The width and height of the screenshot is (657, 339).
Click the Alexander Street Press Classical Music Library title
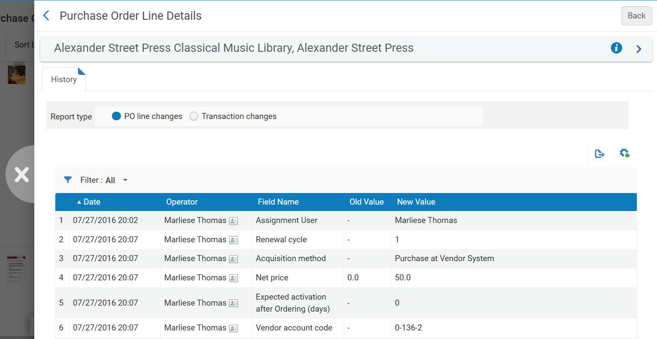[234, 48]
